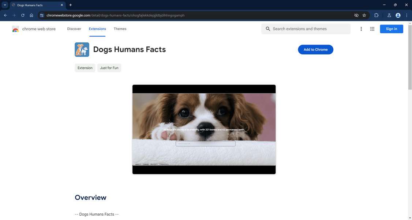
Task: Select the Discover tab
Action: coord(74,29)
